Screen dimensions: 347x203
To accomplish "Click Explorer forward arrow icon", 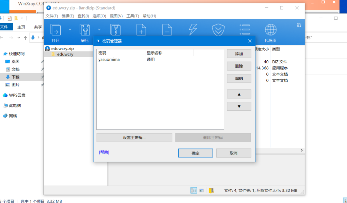I will pos(11,38).
